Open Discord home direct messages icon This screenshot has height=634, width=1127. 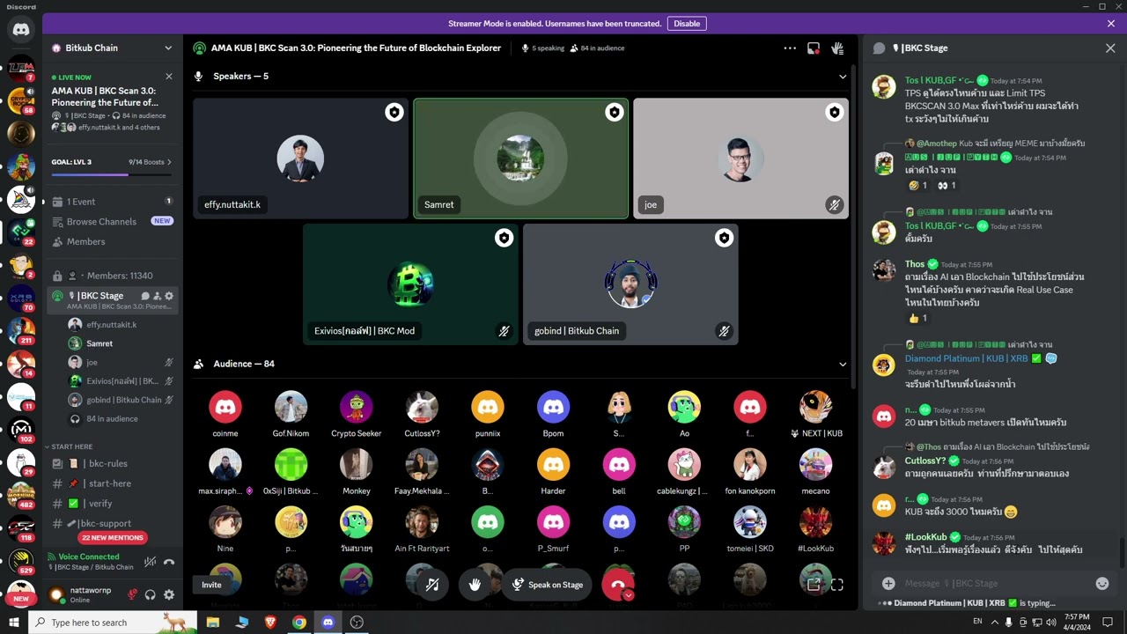coord(21,30)
